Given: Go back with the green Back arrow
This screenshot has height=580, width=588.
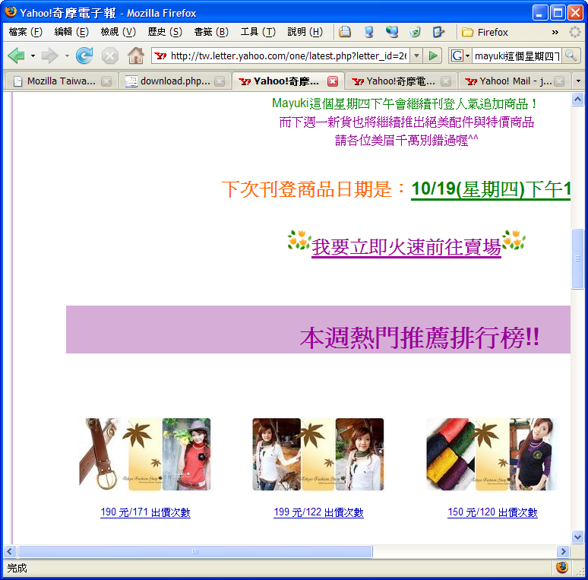Looking at the screenshot, I should pos(16,56).
